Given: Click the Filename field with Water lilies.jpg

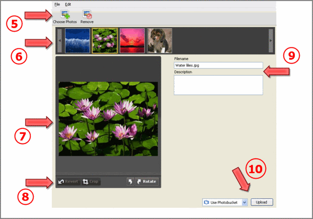Looking at the screenshot, I should 219,66.
